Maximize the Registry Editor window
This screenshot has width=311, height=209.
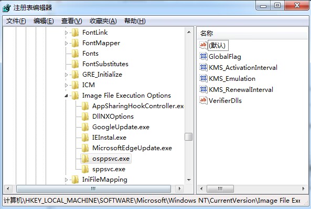(277, 6)
